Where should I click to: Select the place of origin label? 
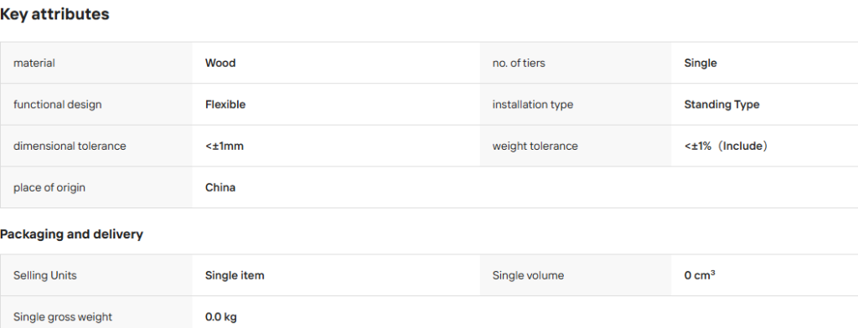(49, 187)
